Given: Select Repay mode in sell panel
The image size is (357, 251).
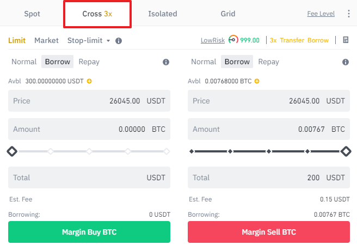Looking at the screenshot, I should pos(268,62).
